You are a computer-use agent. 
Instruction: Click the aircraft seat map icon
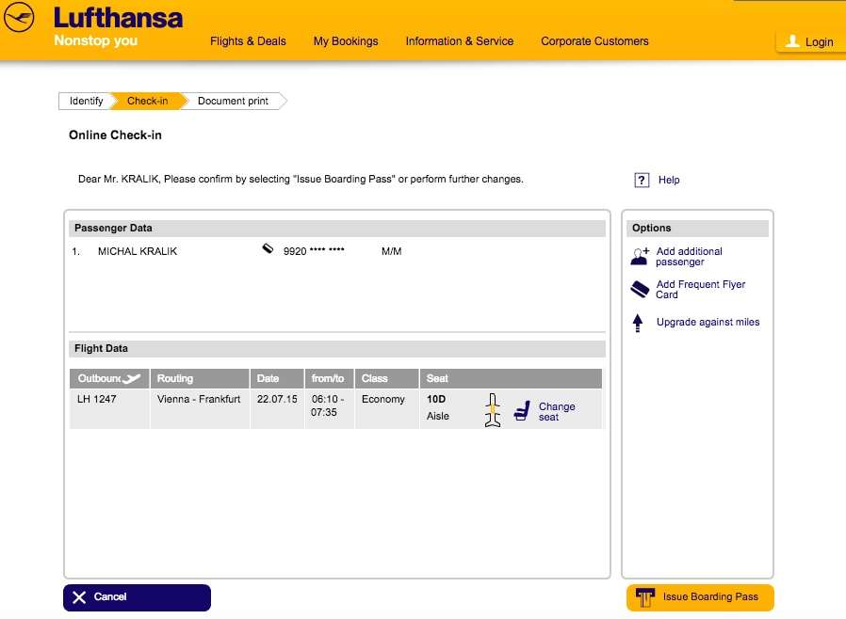click(x=493, y=410)
